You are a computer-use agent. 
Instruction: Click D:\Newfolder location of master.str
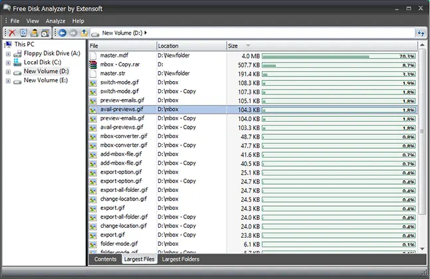pyautogui.click(x=173, y=74)
